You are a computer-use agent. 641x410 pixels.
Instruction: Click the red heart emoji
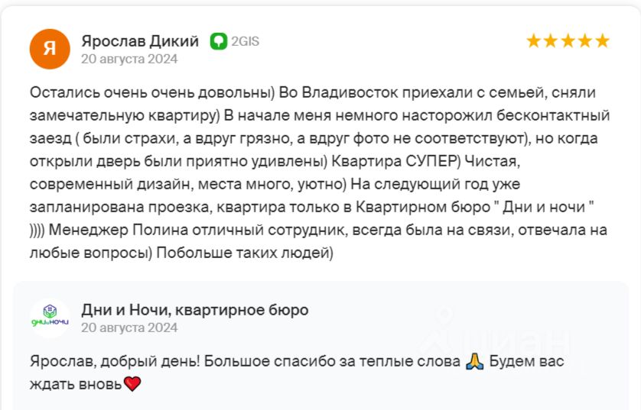coord(132,384)
